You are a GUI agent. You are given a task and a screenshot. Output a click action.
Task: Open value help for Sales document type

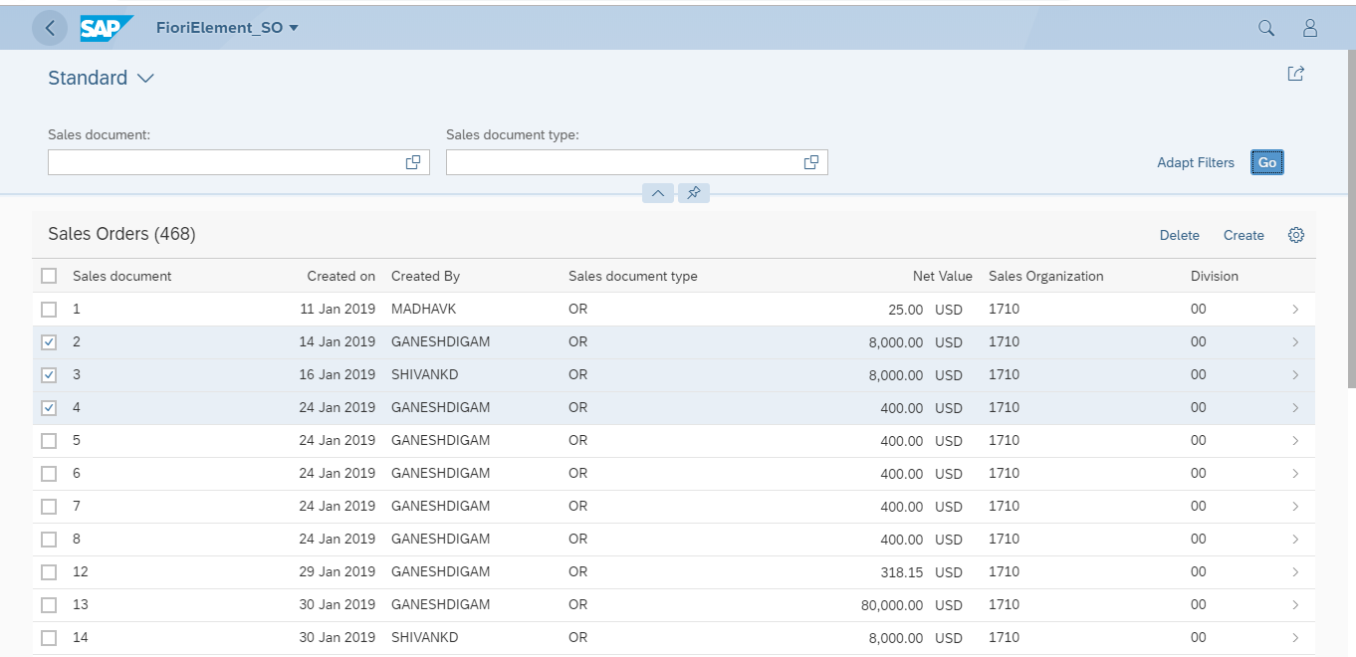811,162
